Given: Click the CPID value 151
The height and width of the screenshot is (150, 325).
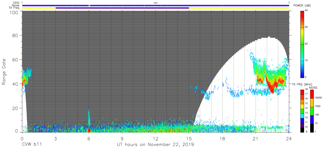Looking at the screenshot, I should coord(156,3).
